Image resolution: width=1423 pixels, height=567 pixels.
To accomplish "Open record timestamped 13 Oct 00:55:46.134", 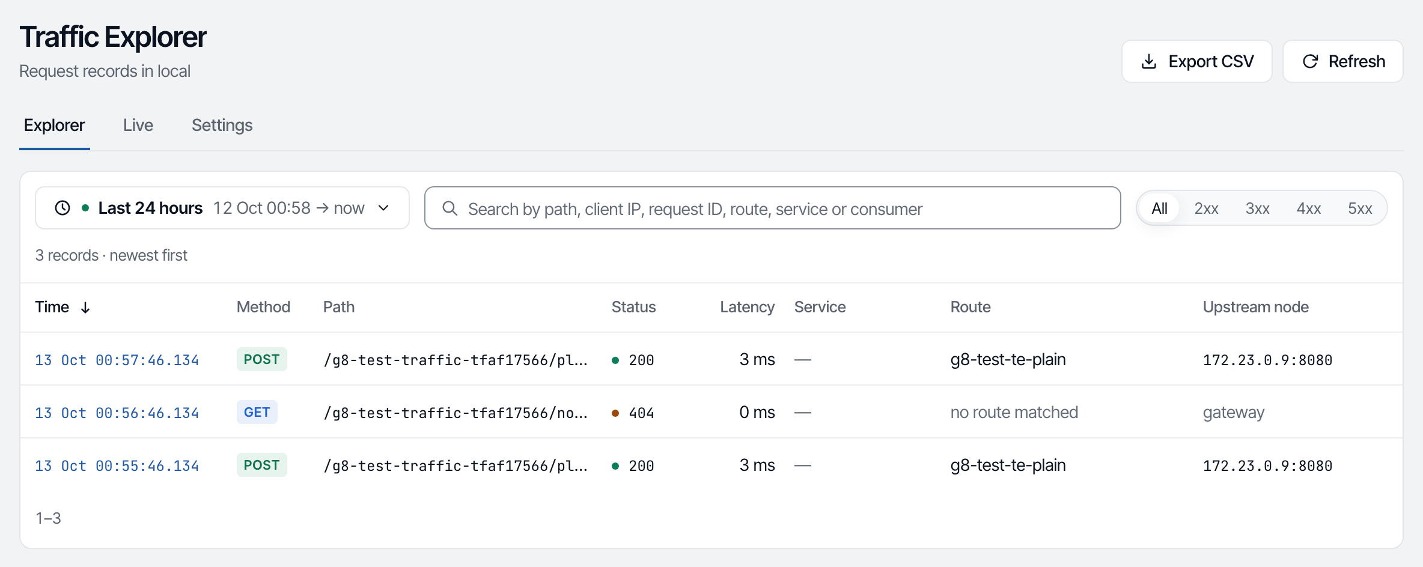I will (117, 465).
